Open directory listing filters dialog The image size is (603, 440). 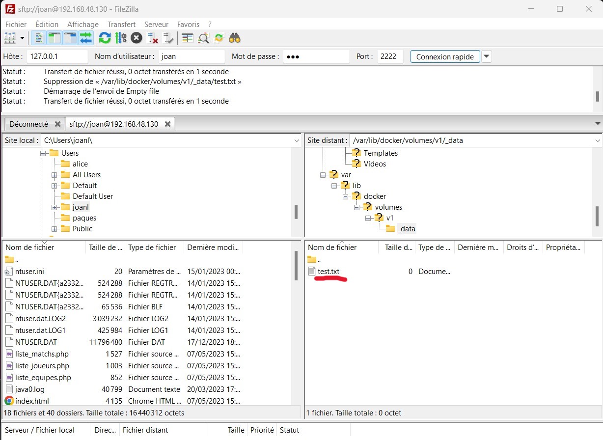pyautogui.click(x=187, y=38)
